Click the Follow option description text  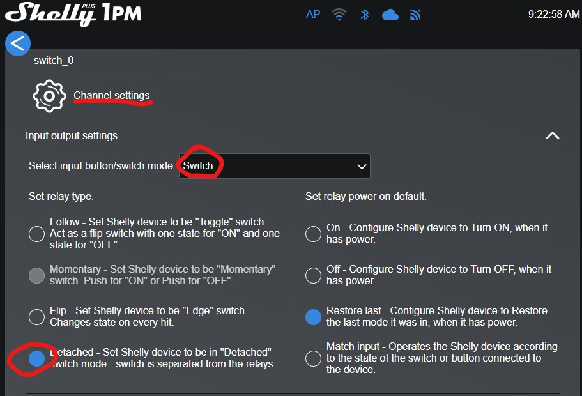(x=165, y=233)
